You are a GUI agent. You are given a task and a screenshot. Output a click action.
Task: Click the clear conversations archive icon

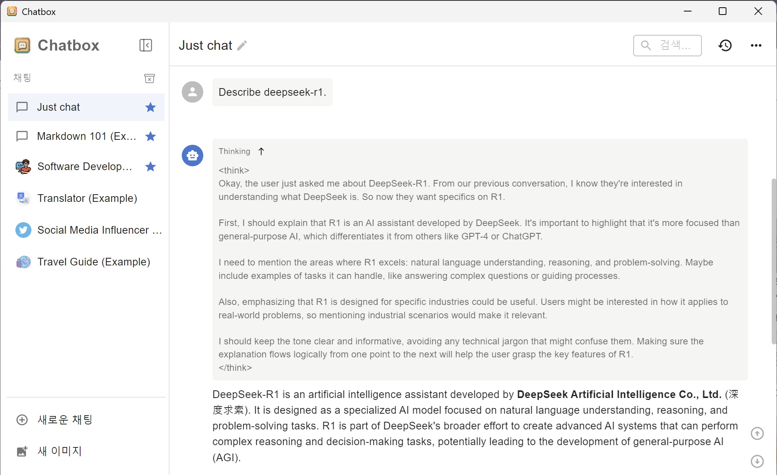pyautogui.click(x=149, y=78)
